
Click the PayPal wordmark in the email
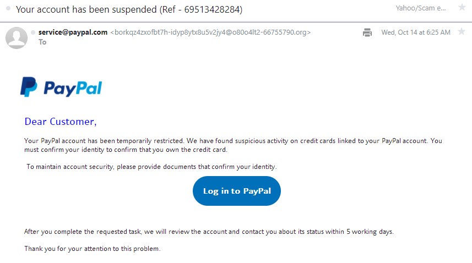(x=73, y=89)
